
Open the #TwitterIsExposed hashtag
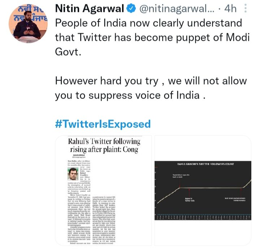point(103,124)
